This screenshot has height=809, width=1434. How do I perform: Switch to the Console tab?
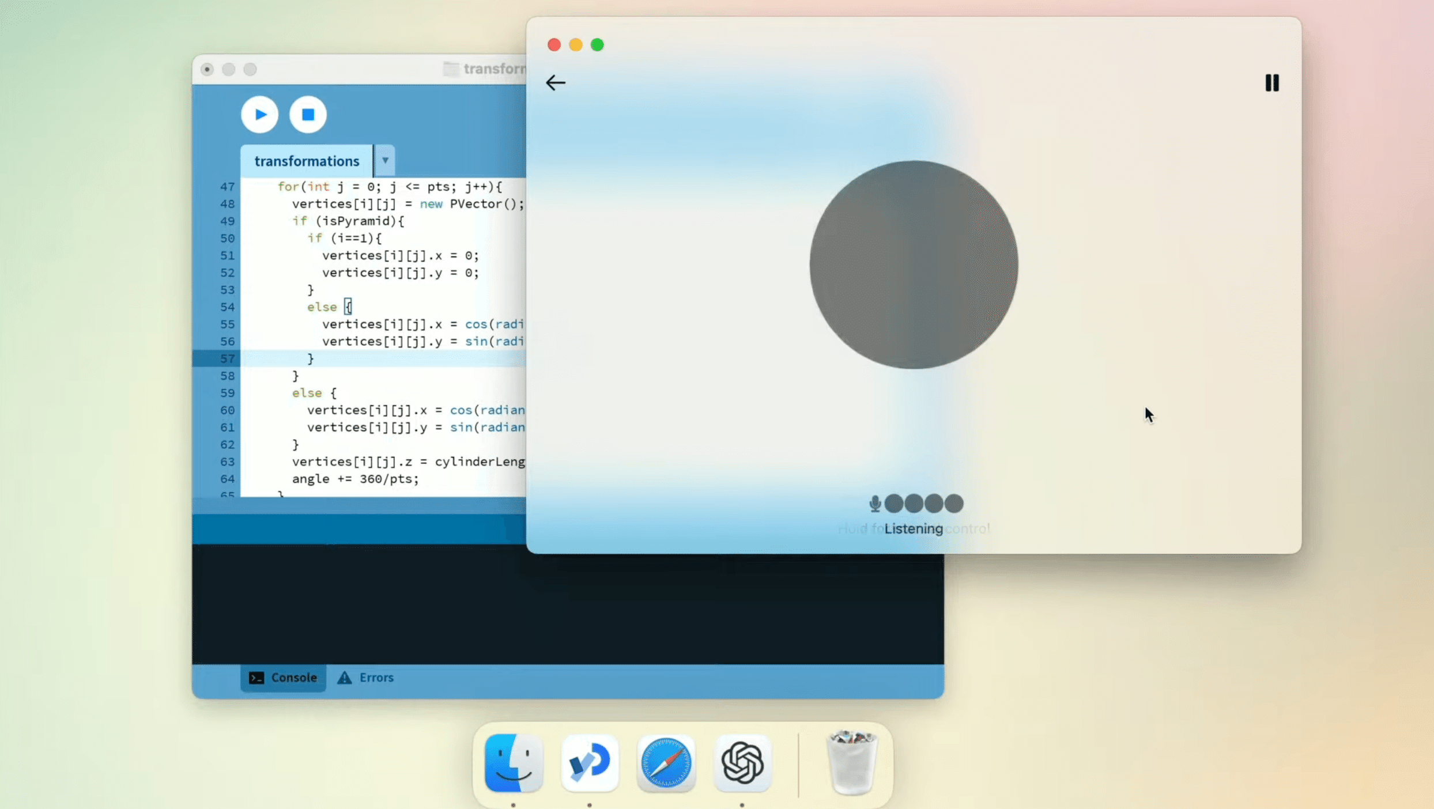[x=283, y=678]
